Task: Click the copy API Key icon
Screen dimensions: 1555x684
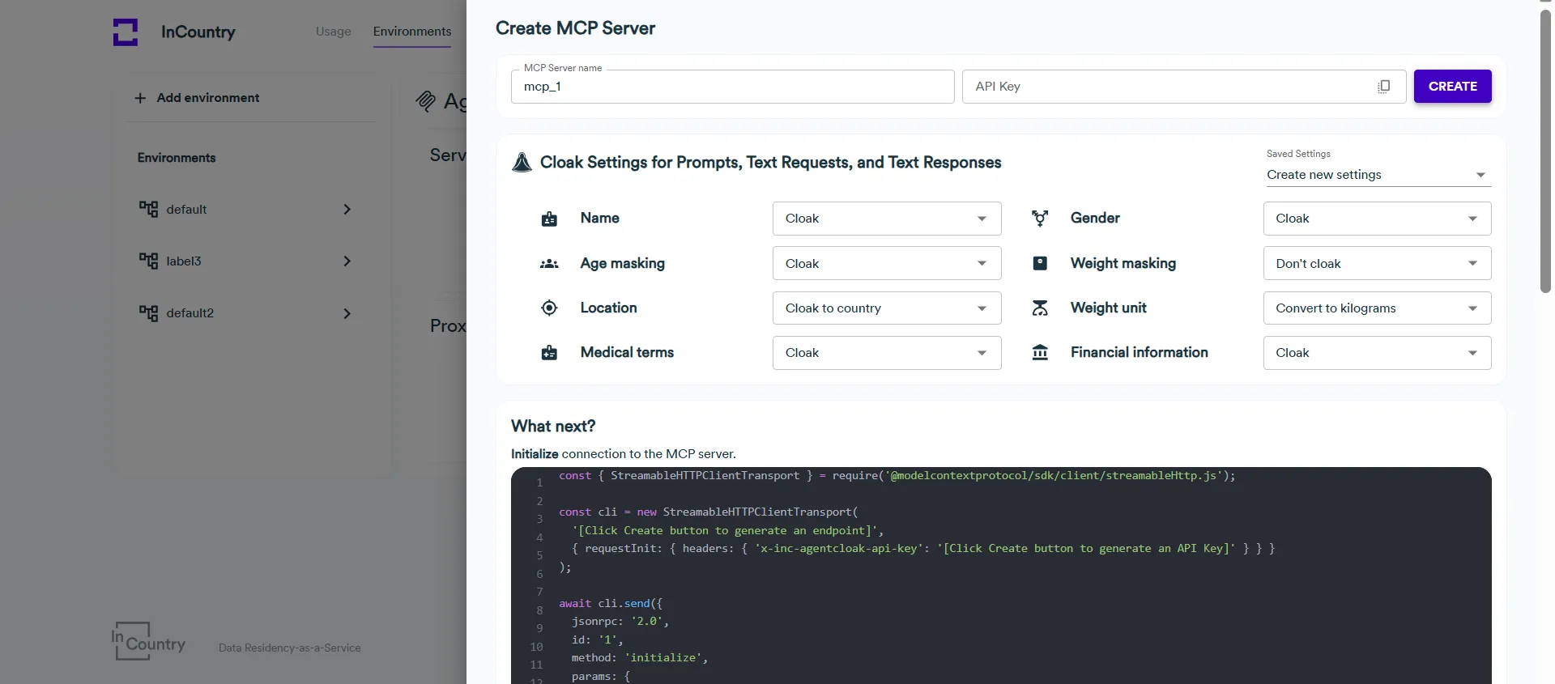Action: 1383,87
